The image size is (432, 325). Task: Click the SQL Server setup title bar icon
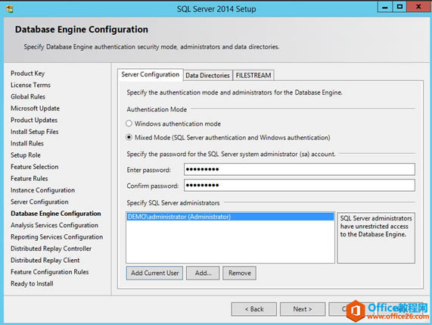click(x=10, y=9)
